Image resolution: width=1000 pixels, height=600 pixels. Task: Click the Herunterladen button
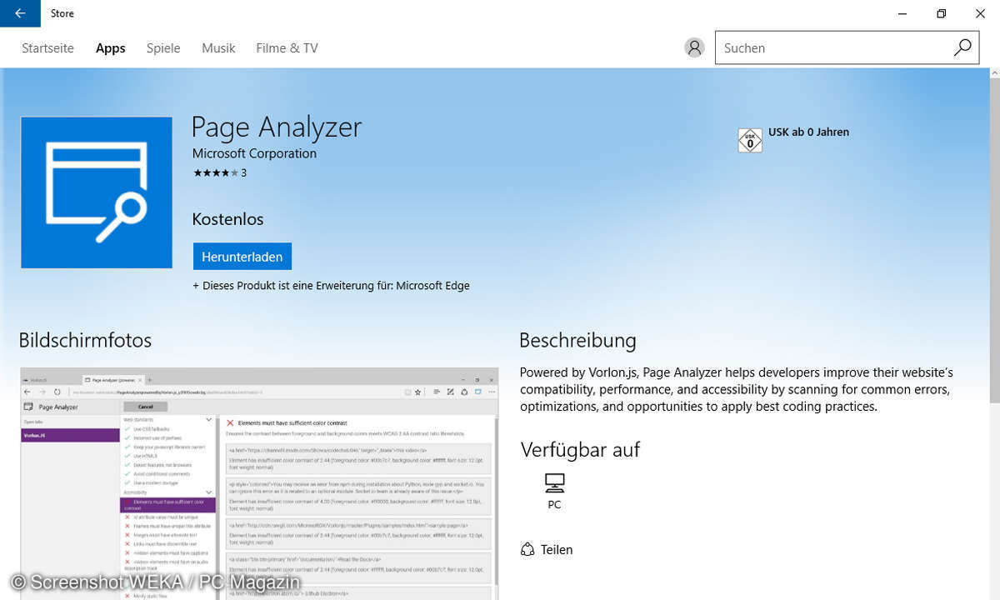(242, 257)
